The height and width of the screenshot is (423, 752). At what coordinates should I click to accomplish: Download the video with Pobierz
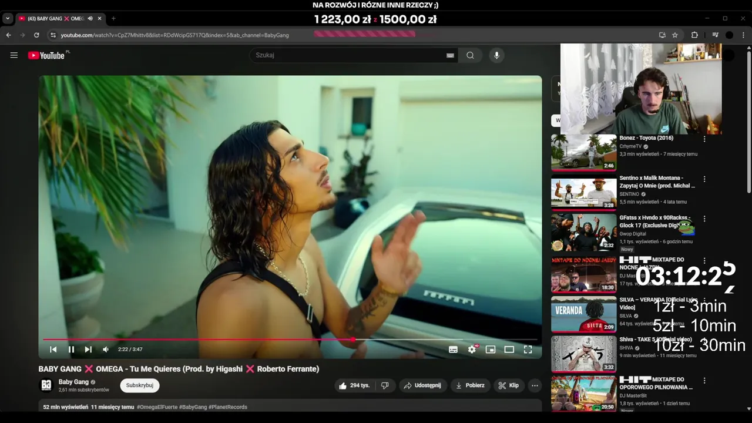[x=470, y=385]
